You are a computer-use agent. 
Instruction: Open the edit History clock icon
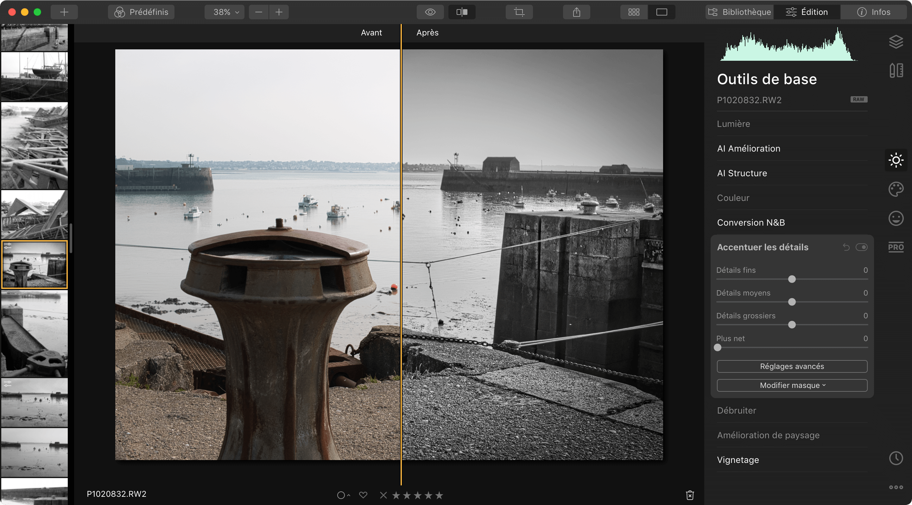click(x=896, y=458)
